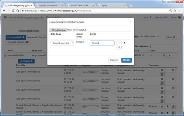The image size is (184, 116).
Task: Delete the 2017.10.24. examination
Action: click(x=168, y=79)
